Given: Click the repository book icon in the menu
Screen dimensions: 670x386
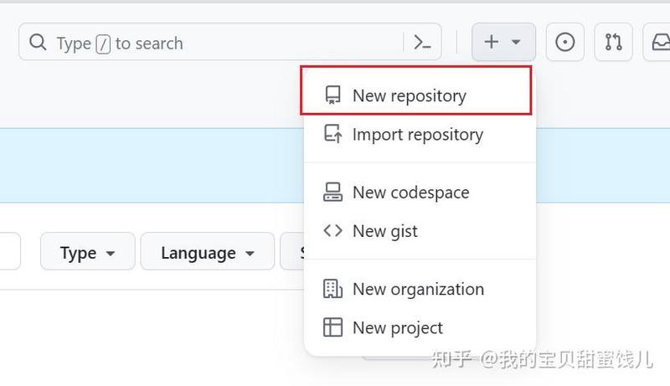Looking at the screenshot, I should [332, 95].
